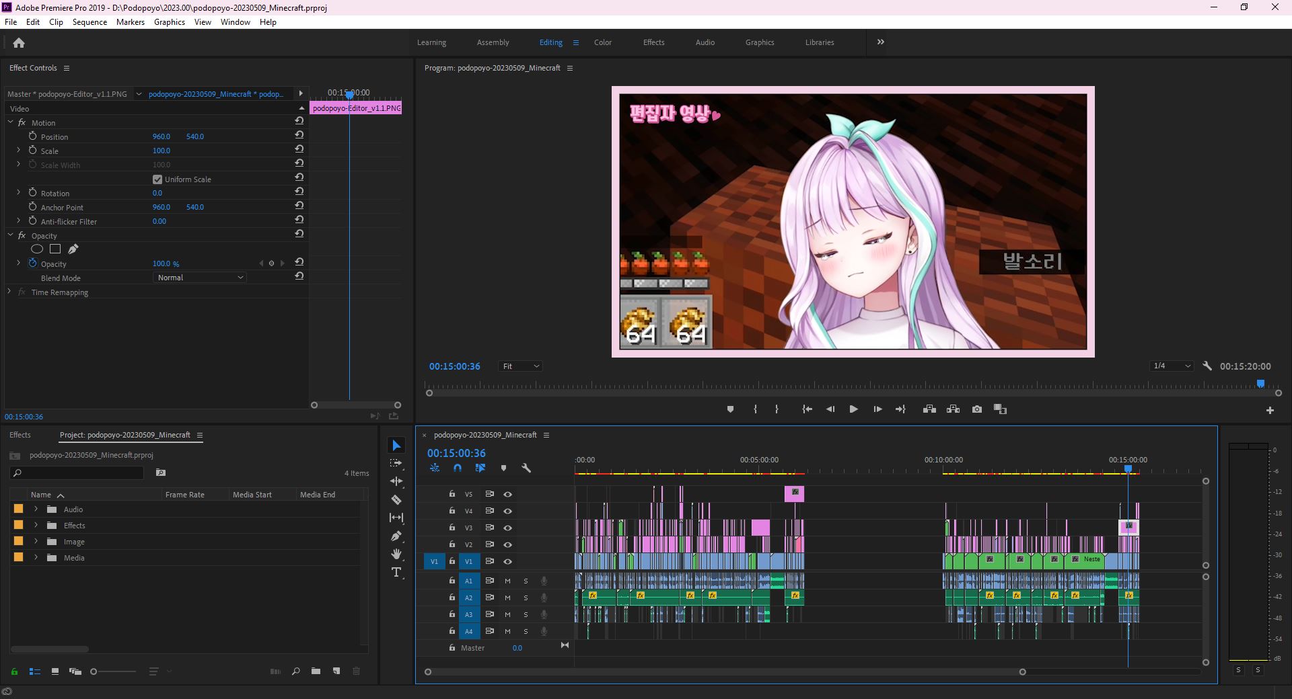Open the Fit zoom level dropdown
1292x699 pixels.
pyautogui.click(x=521, y=366)
